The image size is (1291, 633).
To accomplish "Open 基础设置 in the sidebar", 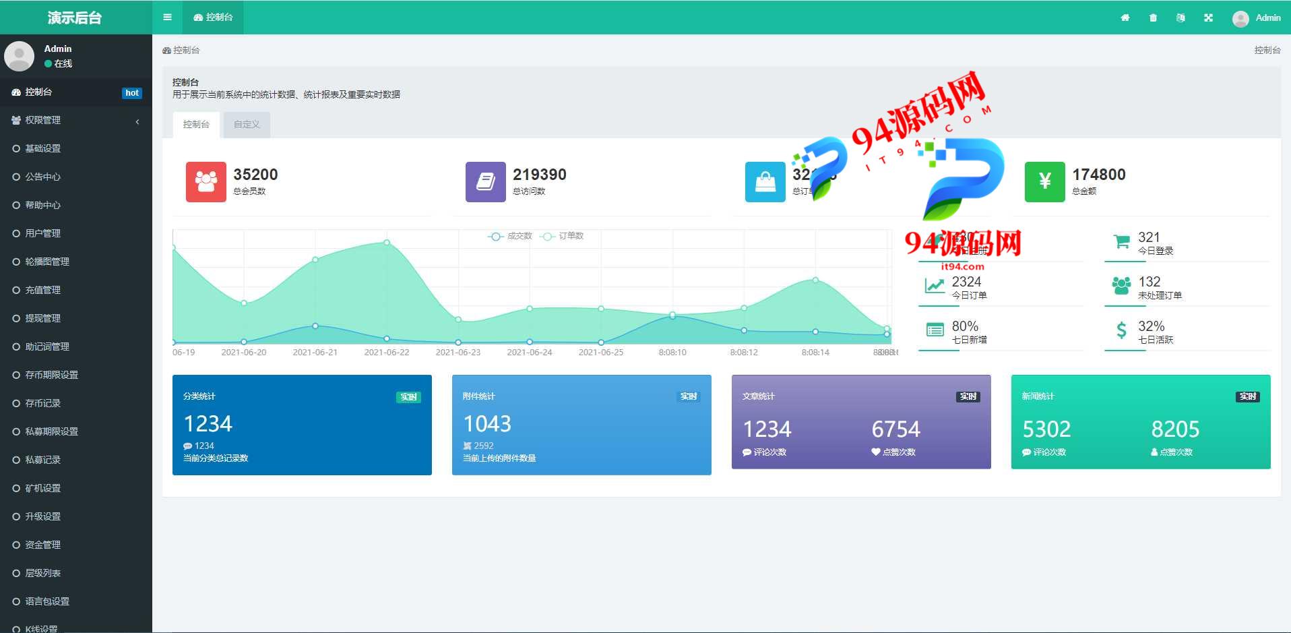I will [76, 149].
